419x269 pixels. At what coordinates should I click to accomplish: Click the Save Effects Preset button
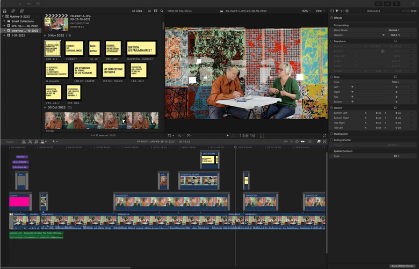pyautogui.click(x=402, y=266)
